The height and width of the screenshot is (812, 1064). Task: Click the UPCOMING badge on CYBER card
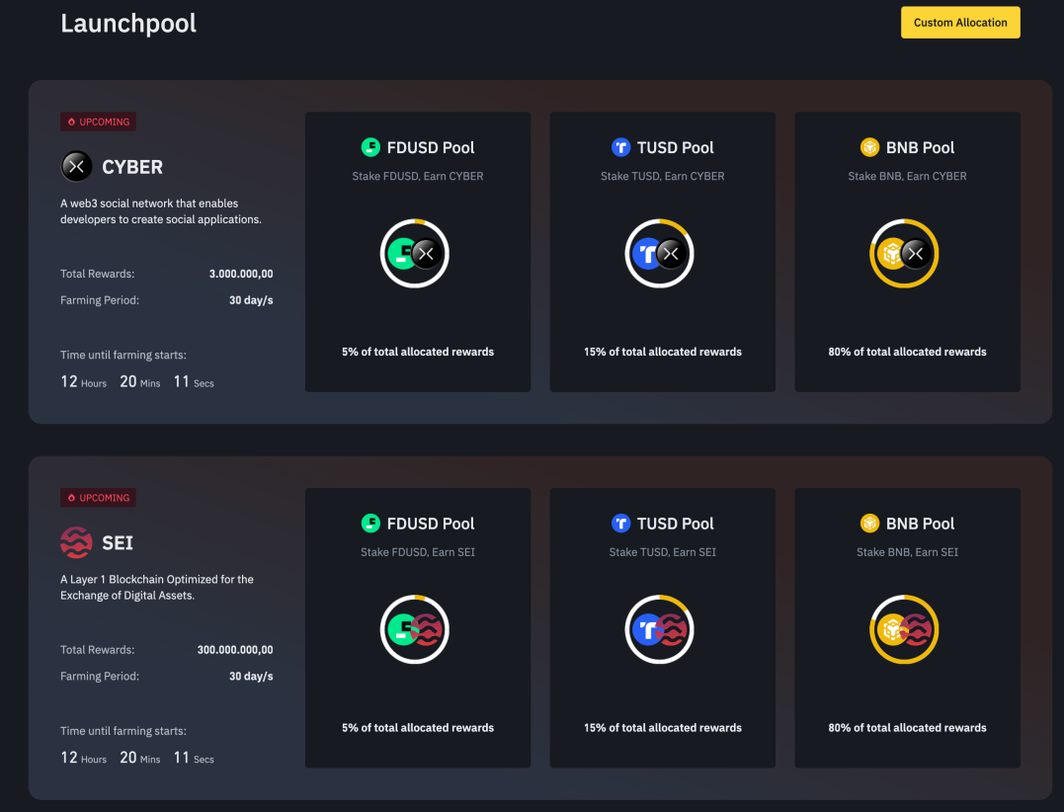[x=98, y=122]
